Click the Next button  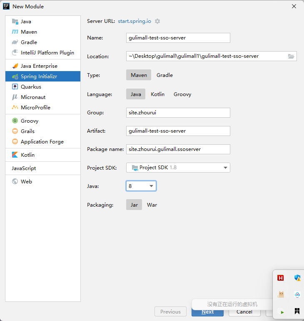(x=207, y=311)
